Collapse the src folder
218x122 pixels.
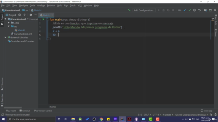coord(9,26)
